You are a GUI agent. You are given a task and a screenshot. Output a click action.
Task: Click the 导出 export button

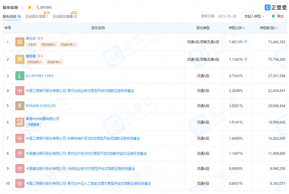coord(278,16)
